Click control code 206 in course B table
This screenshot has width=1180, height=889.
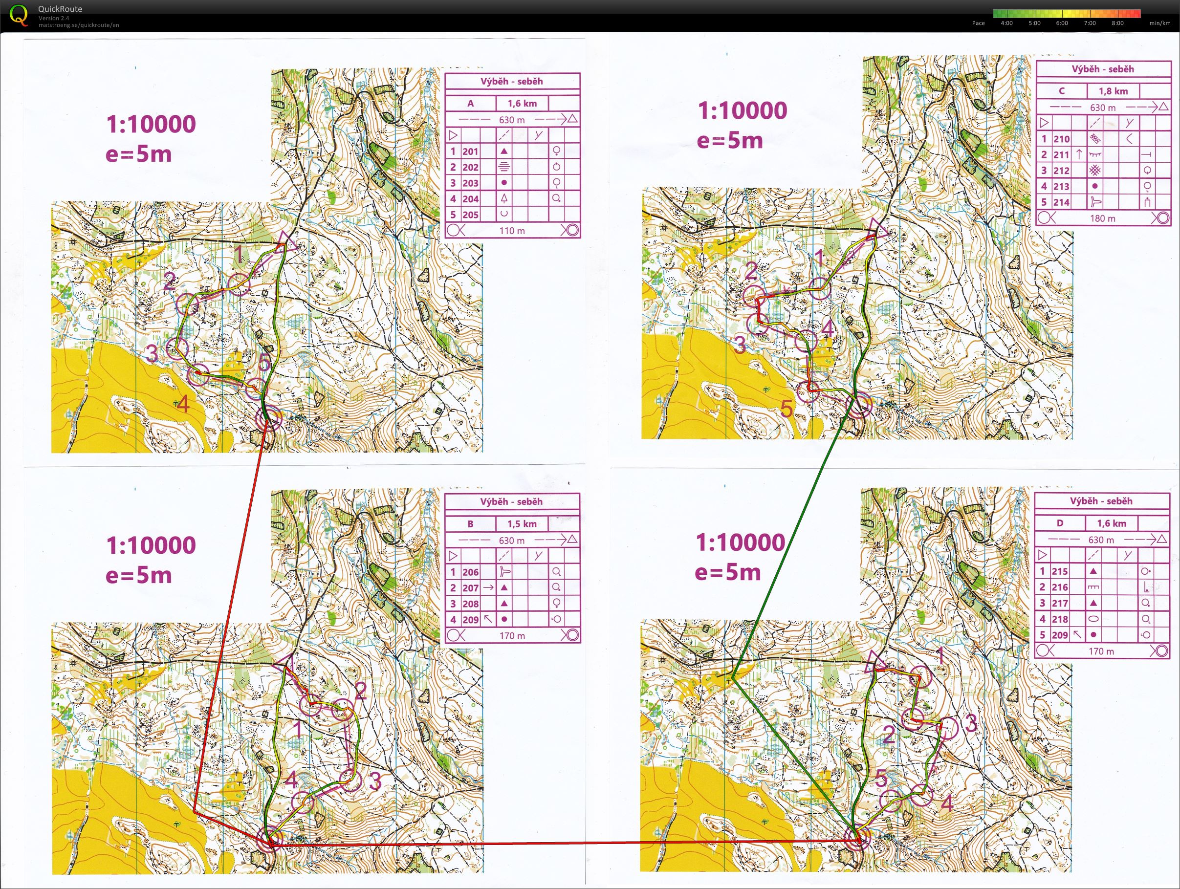pyautogui.click(x=470, y=572)
